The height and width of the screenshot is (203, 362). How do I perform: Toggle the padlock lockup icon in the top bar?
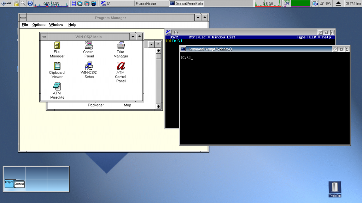coord(16,3)
